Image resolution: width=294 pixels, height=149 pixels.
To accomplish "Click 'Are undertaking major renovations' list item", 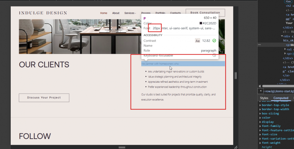I will (176, 72).
